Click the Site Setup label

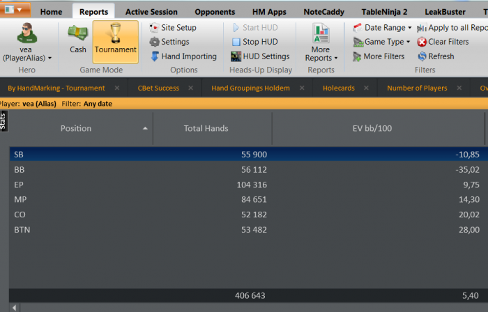[x=178, y=28]
